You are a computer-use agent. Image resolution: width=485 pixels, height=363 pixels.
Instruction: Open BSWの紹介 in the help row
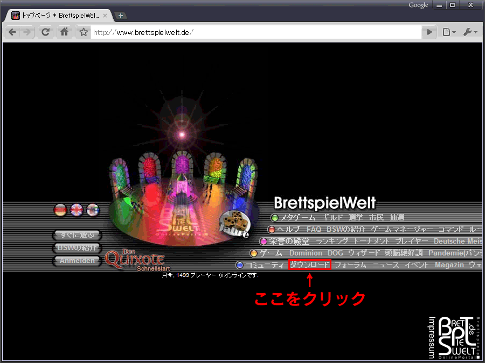point(346,229)
